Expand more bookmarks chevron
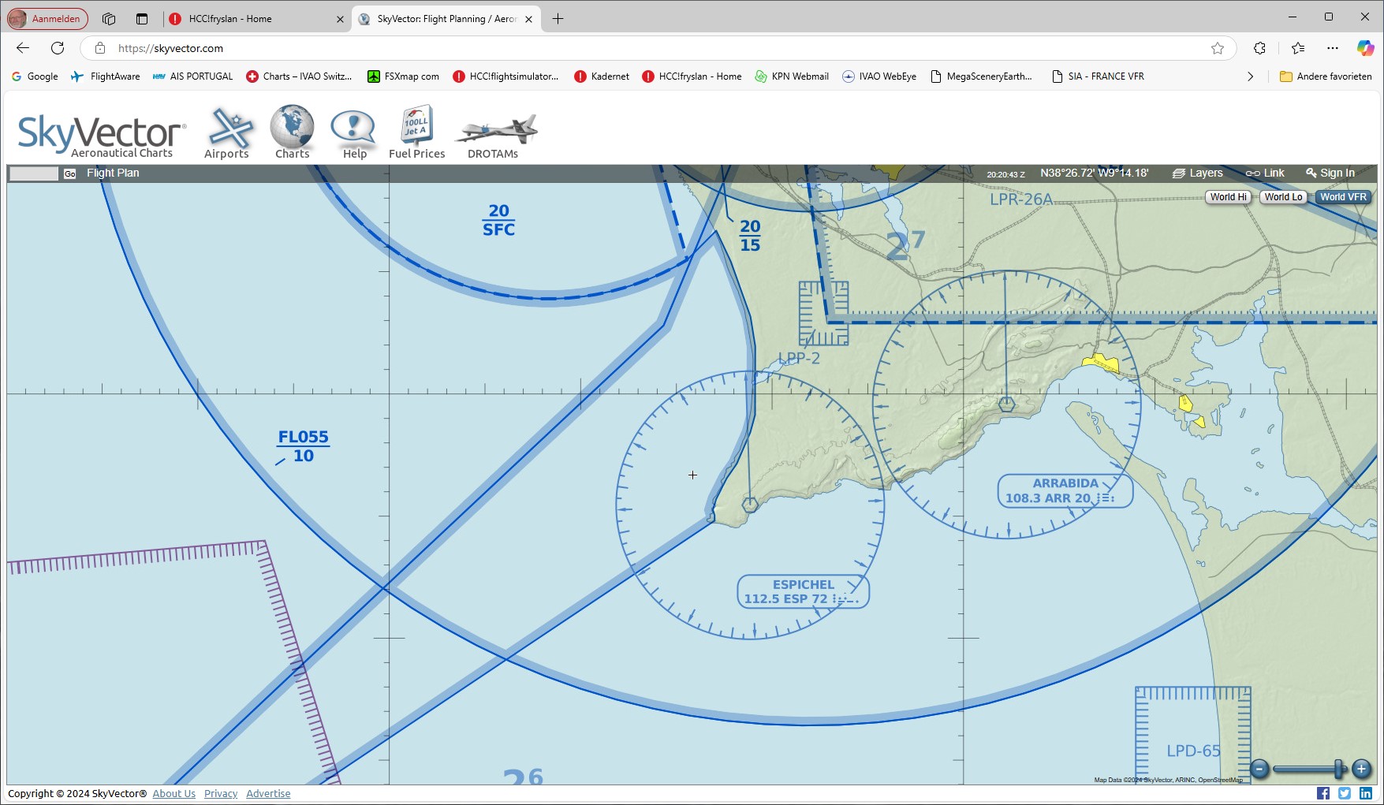 (1250, 76)
